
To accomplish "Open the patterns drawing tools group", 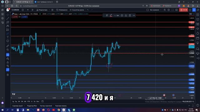I will click(x=7, y=26).
